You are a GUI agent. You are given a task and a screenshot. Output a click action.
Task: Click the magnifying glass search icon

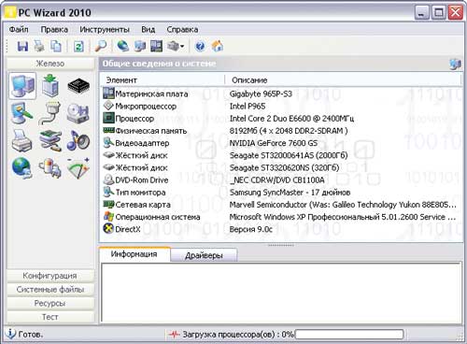[x=101, y=47]
